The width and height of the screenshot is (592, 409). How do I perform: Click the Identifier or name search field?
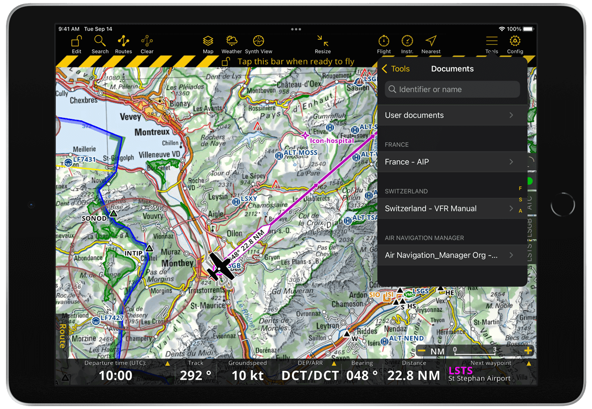click(452, 89)
